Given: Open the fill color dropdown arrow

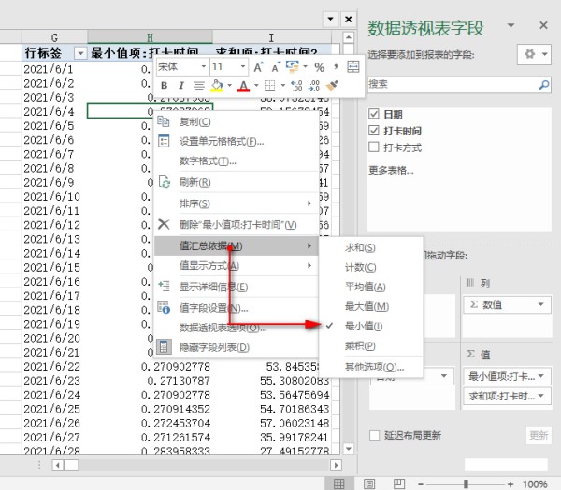Looking at the screenshot, I should [230, 86].
